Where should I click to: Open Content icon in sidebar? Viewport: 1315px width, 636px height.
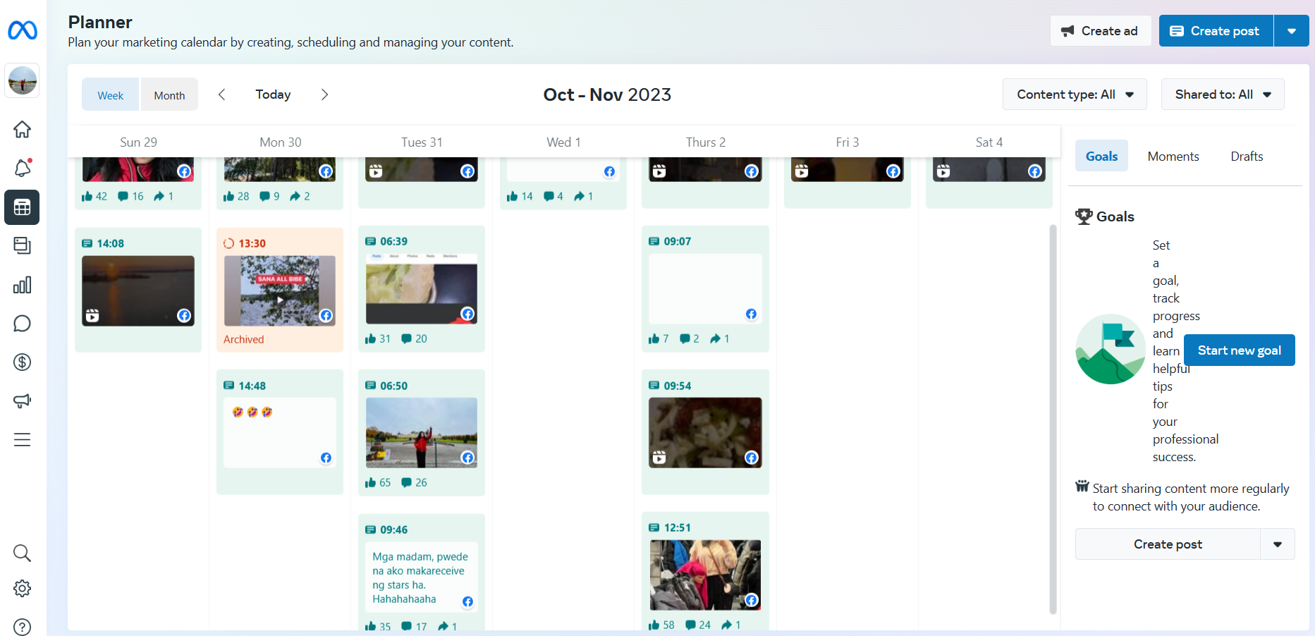point(23,246)
